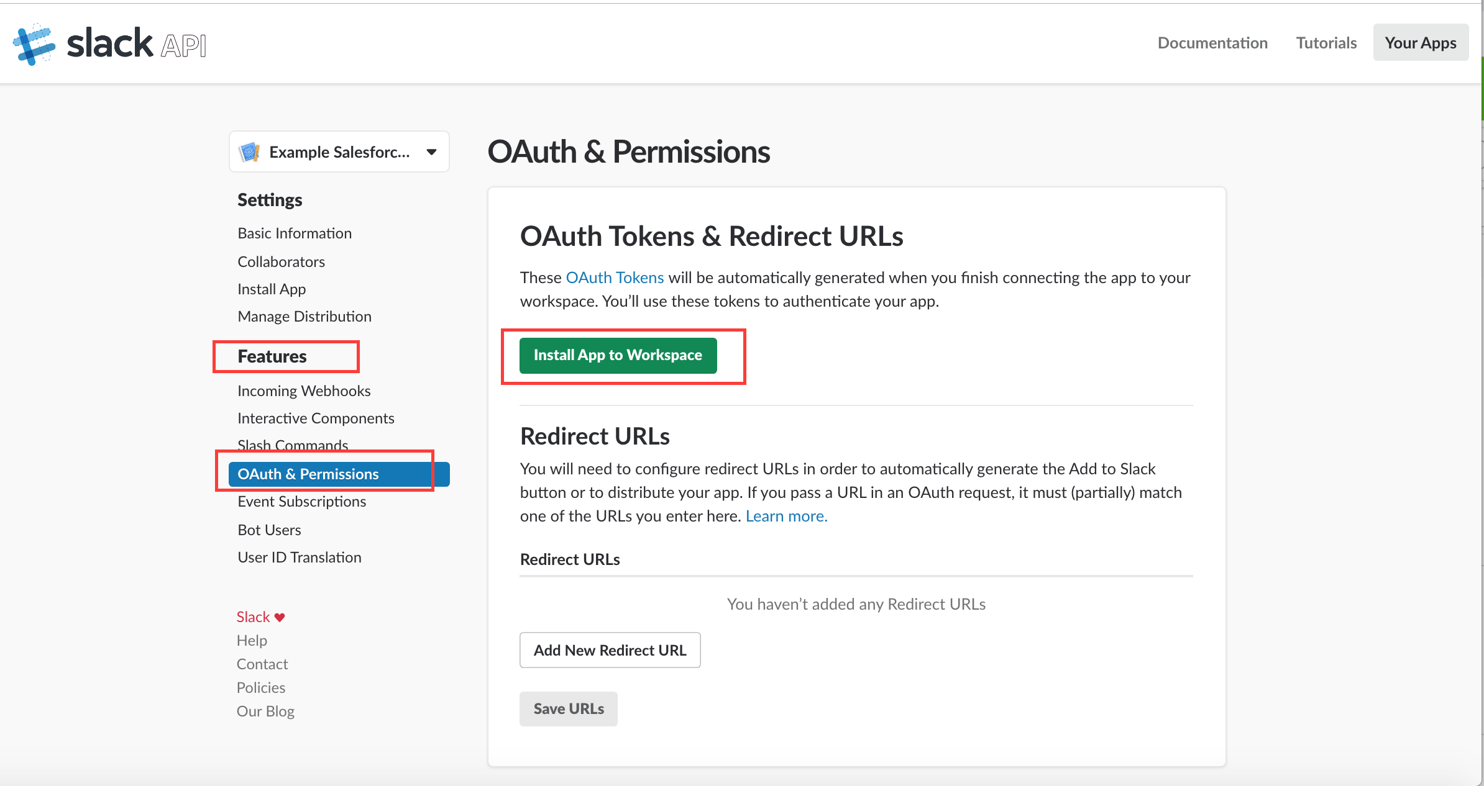Click the red heart icon beside Slack

(x=280, y=617)
